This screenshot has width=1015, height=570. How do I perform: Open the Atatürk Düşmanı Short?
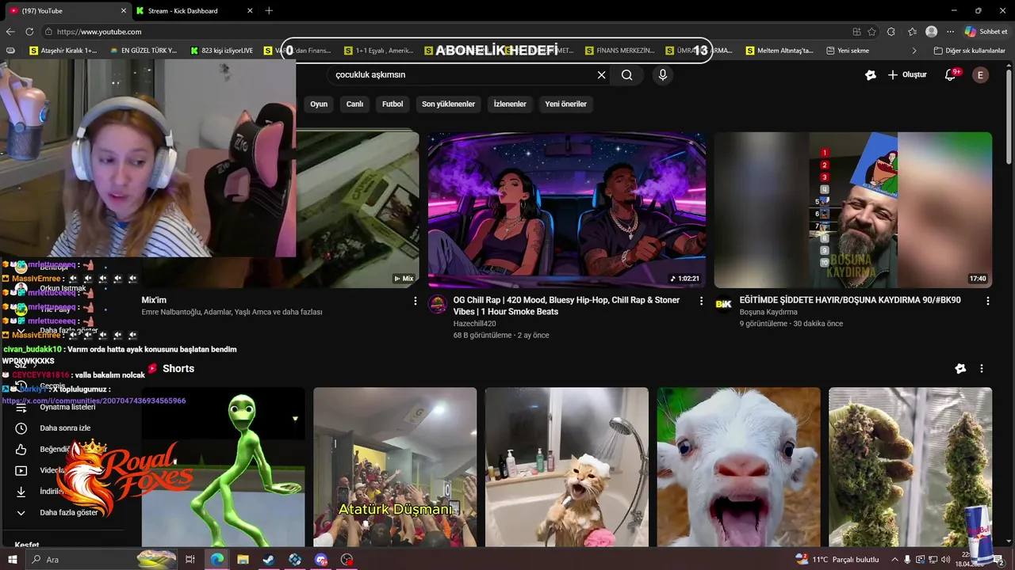[395, 467]
